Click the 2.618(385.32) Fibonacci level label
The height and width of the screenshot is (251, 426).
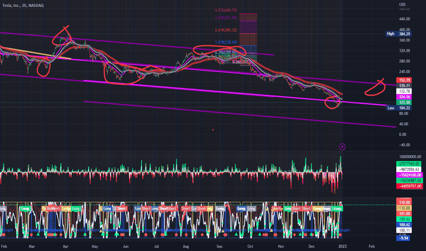pyautogui.click(x=226, y=30)
